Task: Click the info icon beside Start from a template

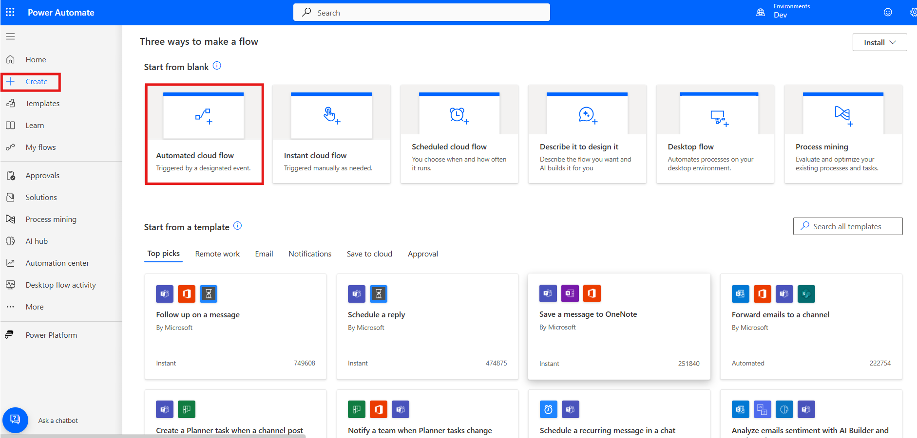Action: tap(237, 226)
